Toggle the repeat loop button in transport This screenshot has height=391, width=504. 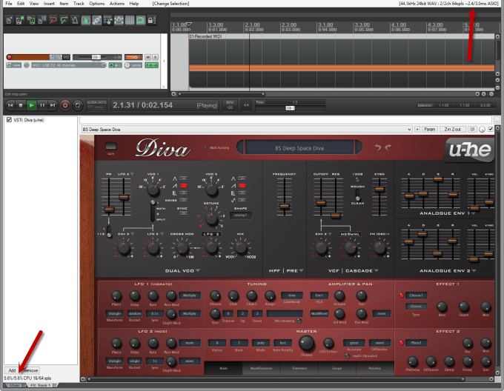pyautogui.click(x=78, y=106)
